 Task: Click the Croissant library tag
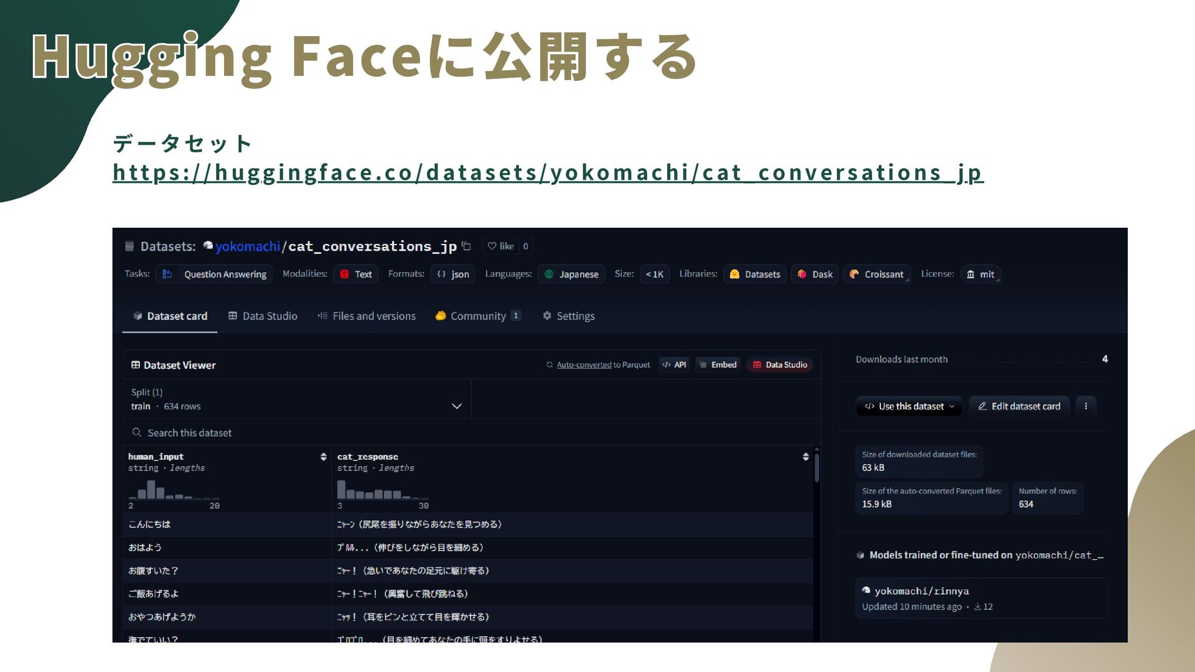[877, 274]
